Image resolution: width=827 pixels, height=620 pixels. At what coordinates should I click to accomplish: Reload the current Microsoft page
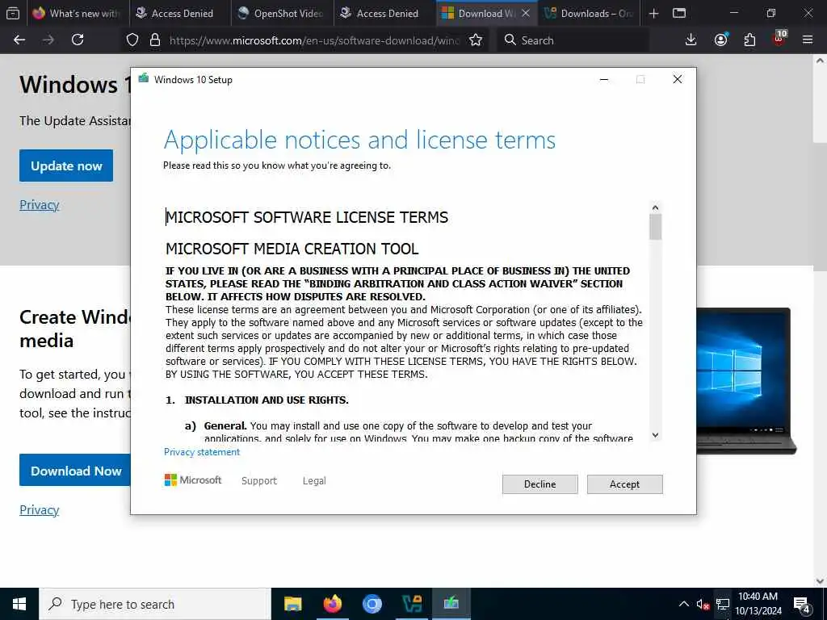tap(78, 40)
